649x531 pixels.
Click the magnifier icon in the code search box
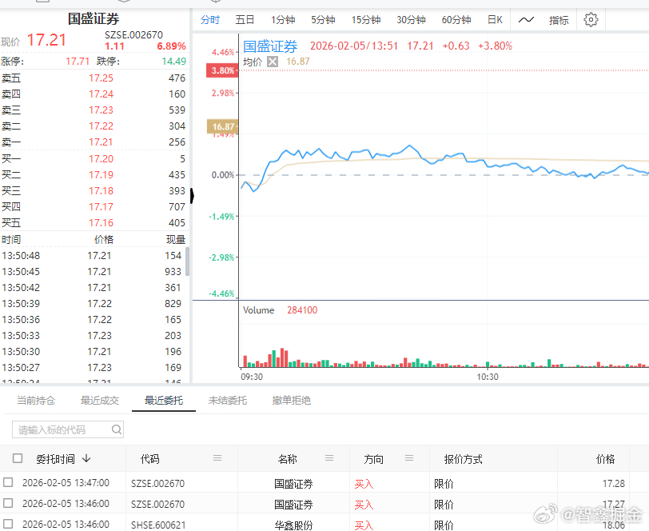[117, 429]
